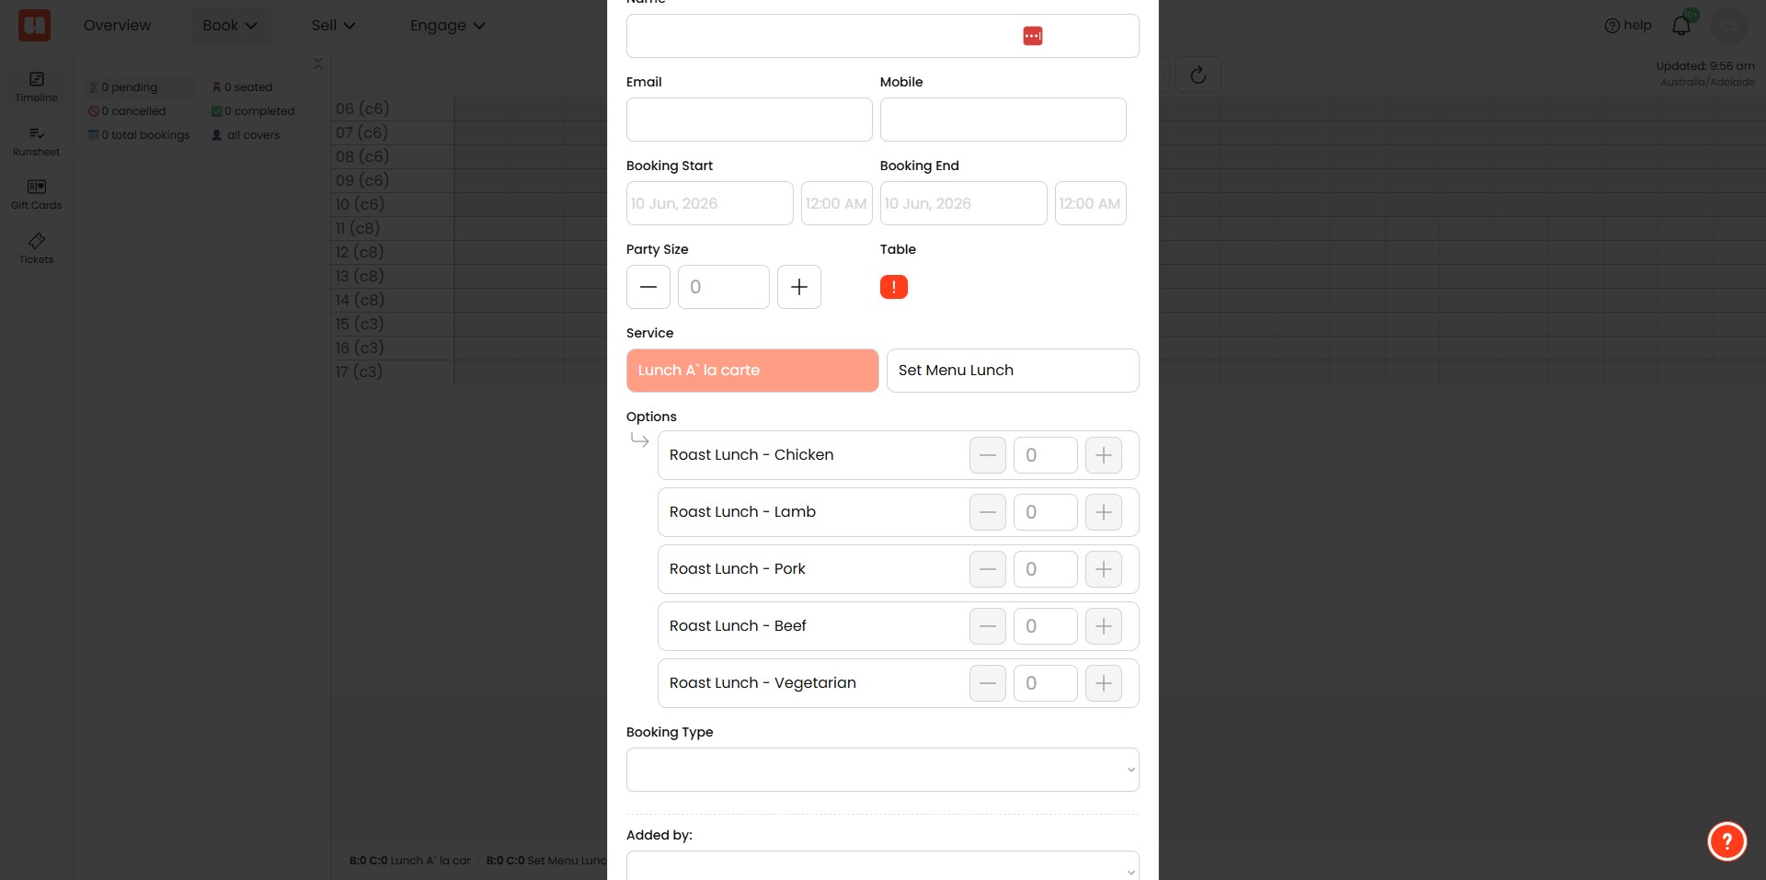Click Roast Lunch - Vegetarian quantity field

(x=1046, y=683)
